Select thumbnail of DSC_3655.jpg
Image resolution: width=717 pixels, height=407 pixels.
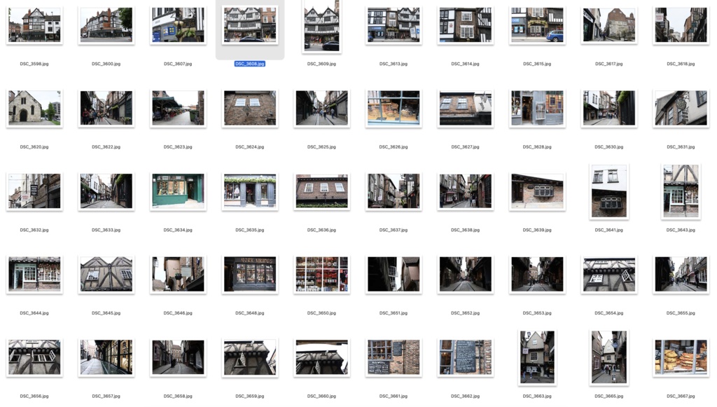681,275
